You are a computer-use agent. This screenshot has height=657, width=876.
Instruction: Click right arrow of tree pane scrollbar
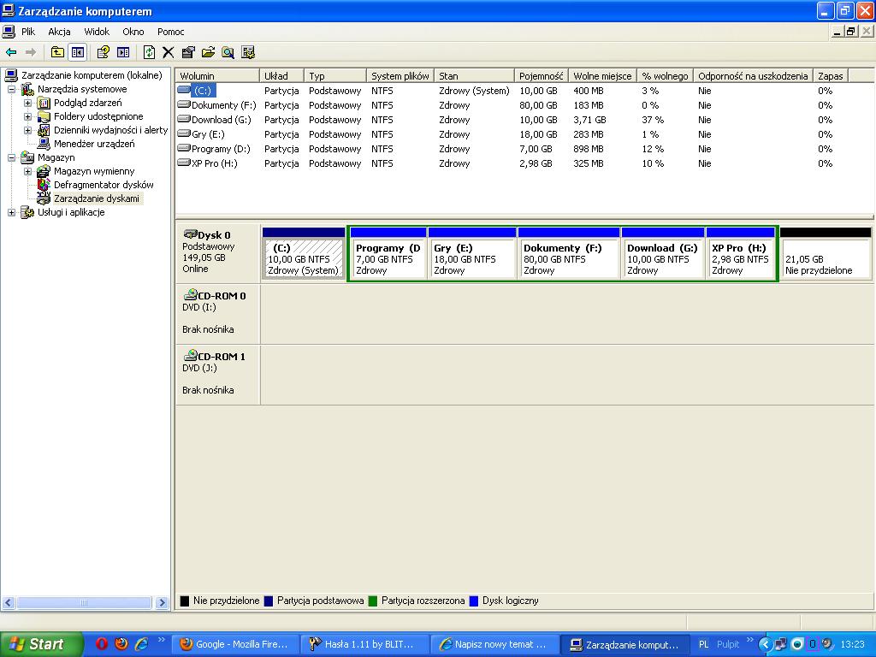point(162,603)
